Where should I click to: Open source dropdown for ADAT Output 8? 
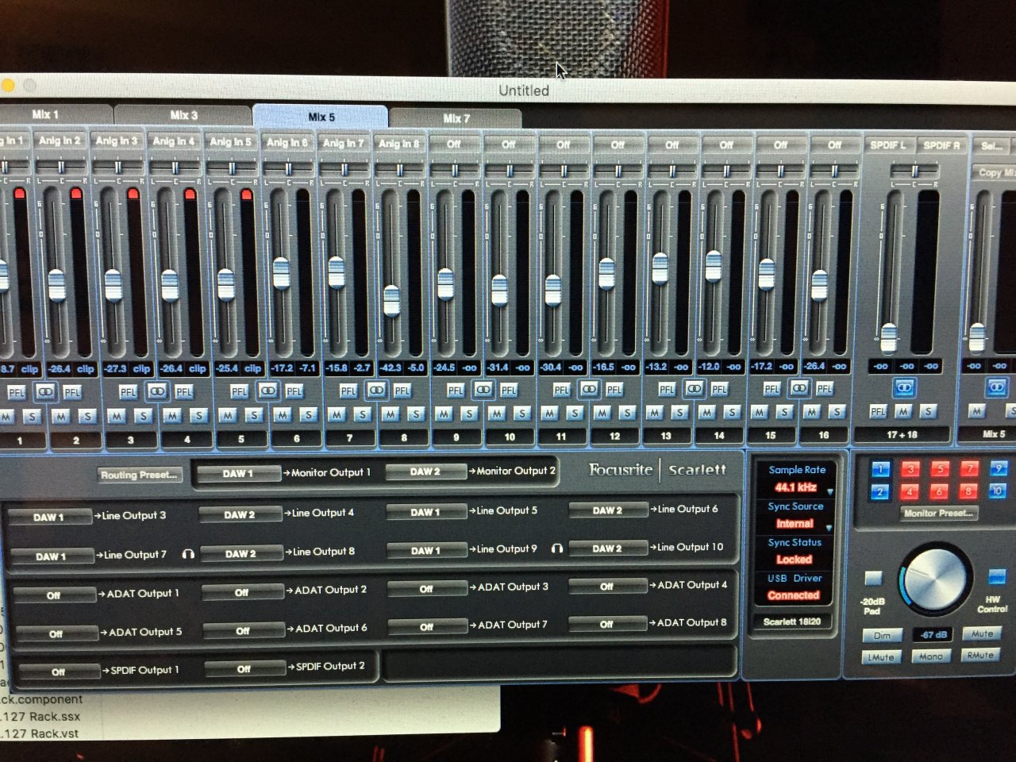606,625
